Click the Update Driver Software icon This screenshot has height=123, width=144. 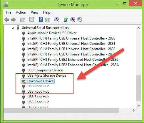click(x=66, y=19)
